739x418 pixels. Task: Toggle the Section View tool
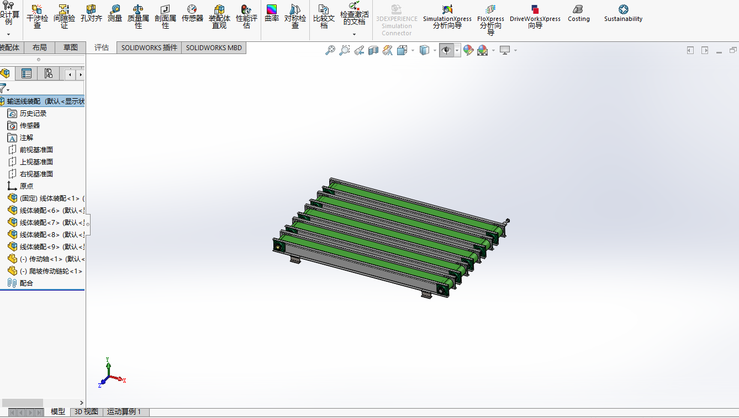pos(373,50)
